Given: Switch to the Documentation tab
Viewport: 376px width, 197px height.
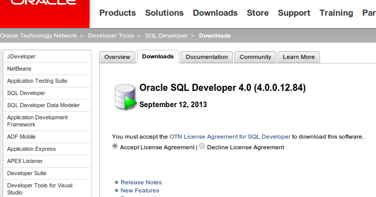Looking at the screenshot, I should point(207,57).
